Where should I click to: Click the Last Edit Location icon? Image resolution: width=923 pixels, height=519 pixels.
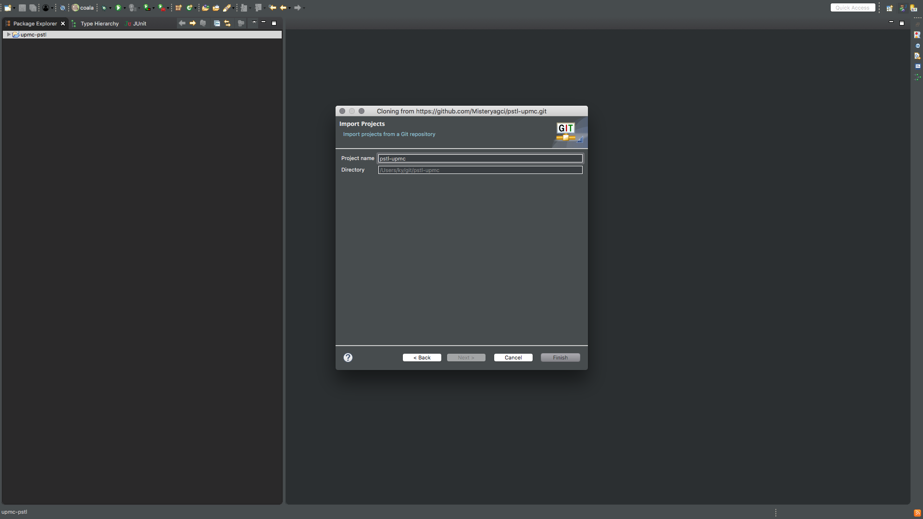[x=273, y=8]
